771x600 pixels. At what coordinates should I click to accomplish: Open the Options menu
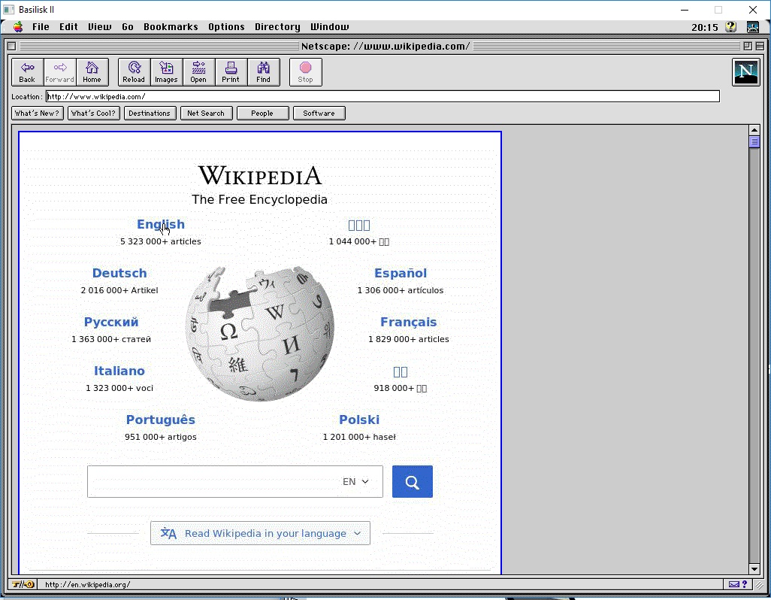[226, 27]
